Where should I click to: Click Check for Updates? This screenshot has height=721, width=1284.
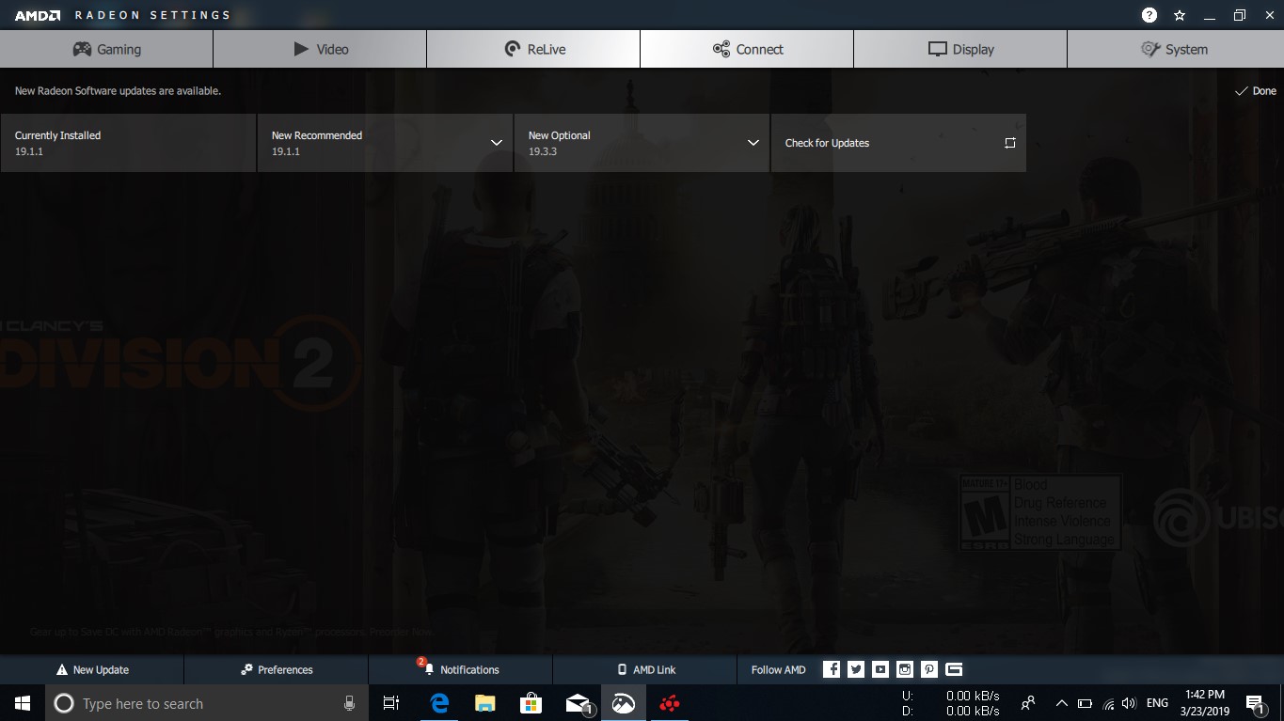898,143
